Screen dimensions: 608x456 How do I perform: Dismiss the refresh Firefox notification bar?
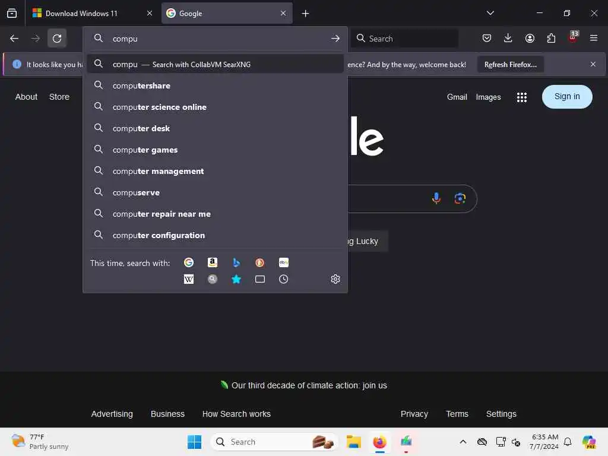pos(593,64)
